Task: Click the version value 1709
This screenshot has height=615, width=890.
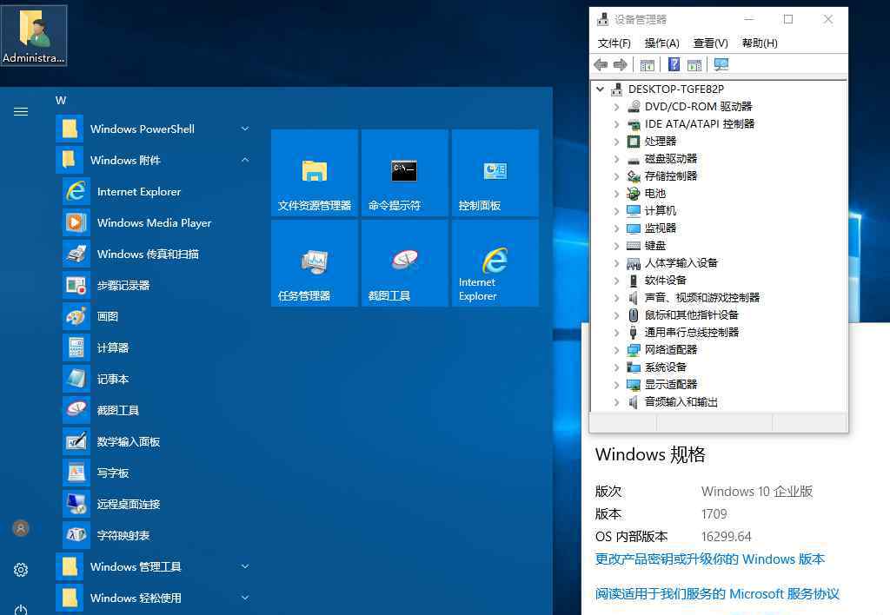Action: [714, 514]
